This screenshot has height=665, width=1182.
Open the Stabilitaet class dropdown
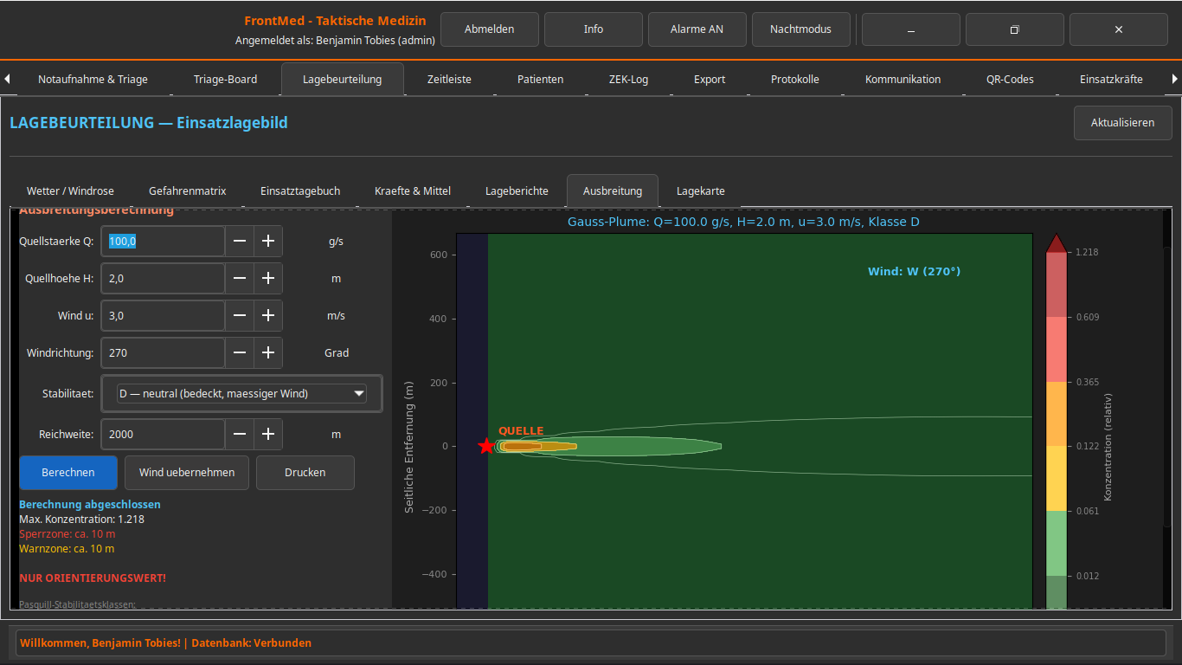[241, 394]
